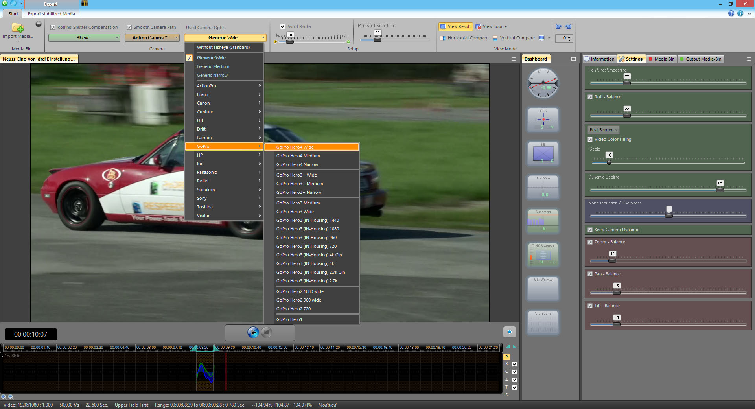Click the Tilt dashboard widget
The height and width of the screenshot is (409, 755).
(x=543, y=153)
